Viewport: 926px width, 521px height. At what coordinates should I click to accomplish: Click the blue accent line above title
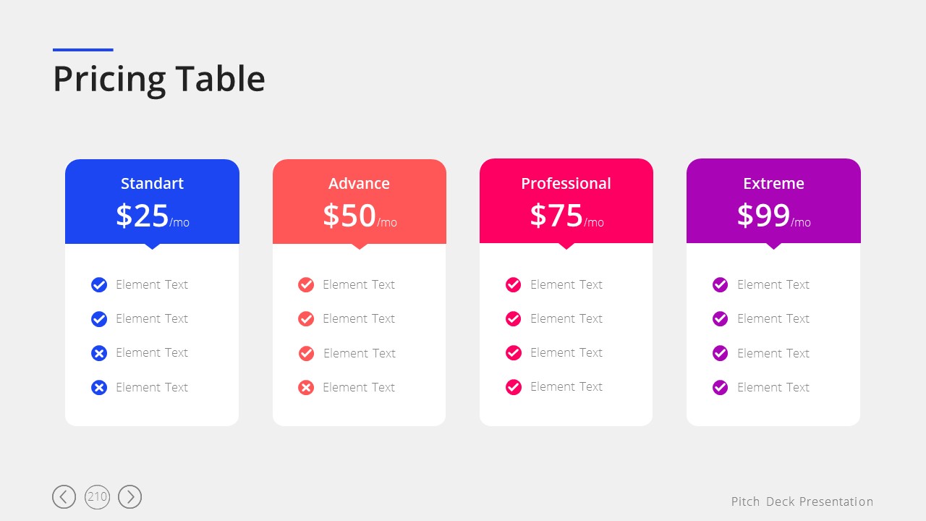click(83, 50)
